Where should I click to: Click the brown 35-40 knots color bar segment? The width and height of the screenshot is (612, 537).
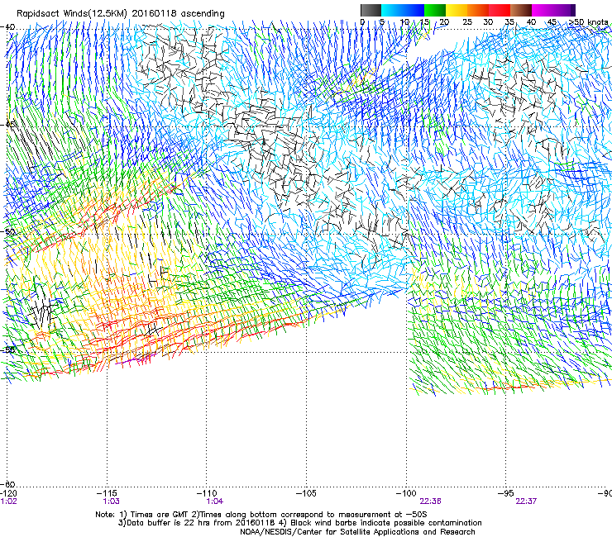[x=521, y=10]
